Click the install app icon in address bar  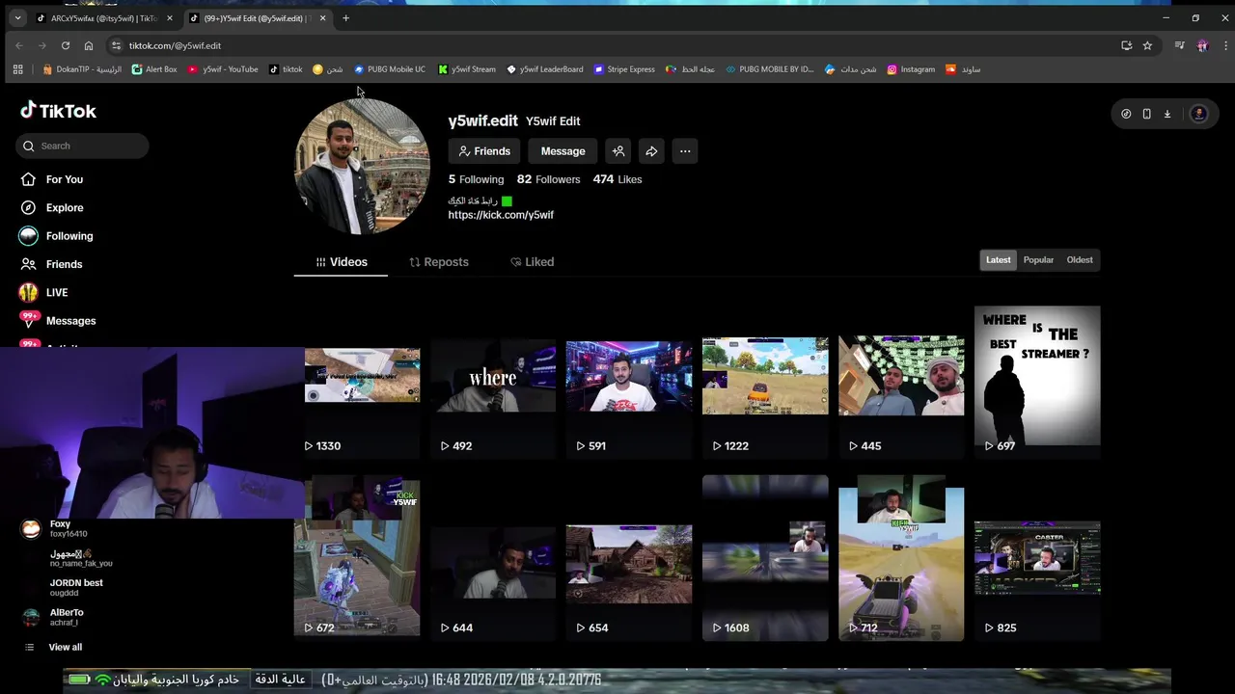1126,45
